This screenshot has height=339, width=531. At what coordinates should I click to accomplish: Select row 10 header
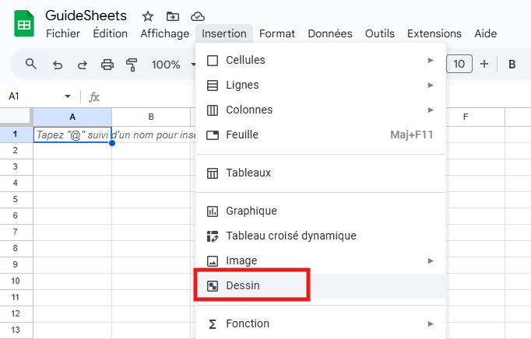pos(16,281)
